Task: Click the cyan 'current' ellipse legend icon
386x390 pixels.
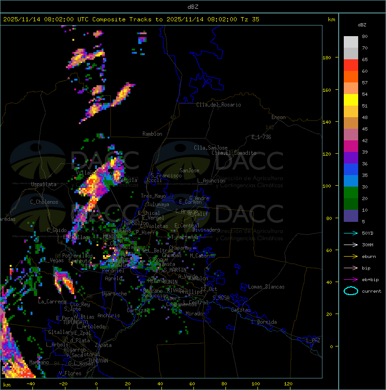Action: point(351,291)
